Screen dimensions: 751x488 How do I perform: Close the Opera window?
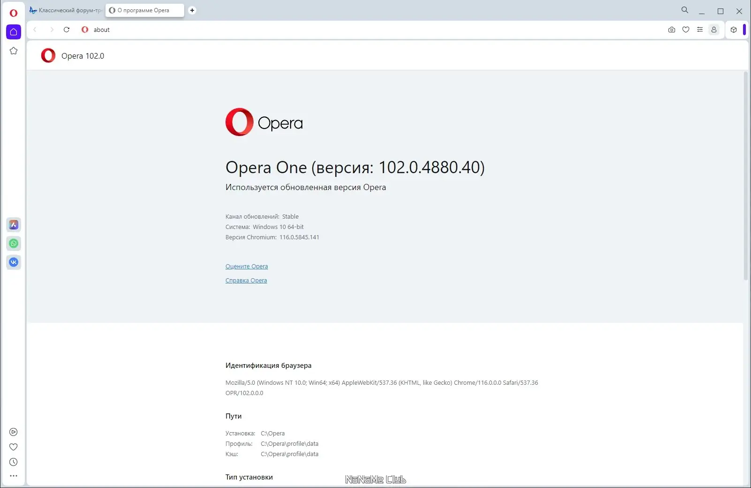tap(739, 11)
